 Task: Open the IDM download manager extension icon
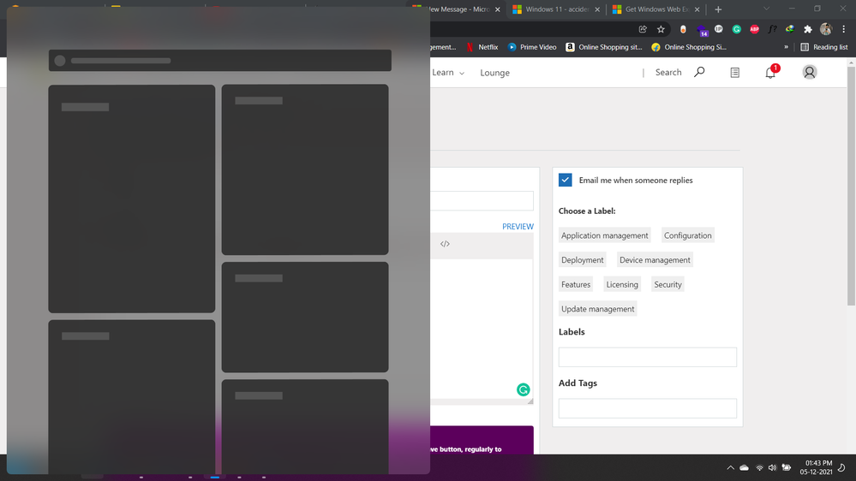790,29
